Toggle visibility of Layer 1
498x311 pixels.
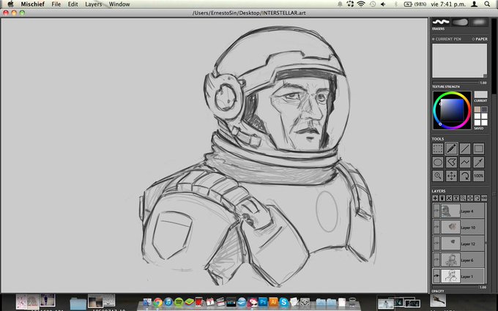pyautogui.click(x=436, y=275)
